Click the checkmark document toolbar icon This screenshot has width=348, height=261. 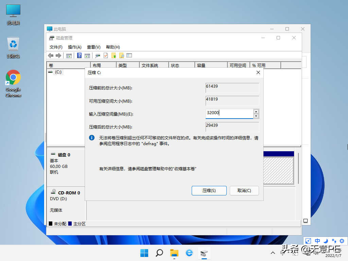(106, 55)
